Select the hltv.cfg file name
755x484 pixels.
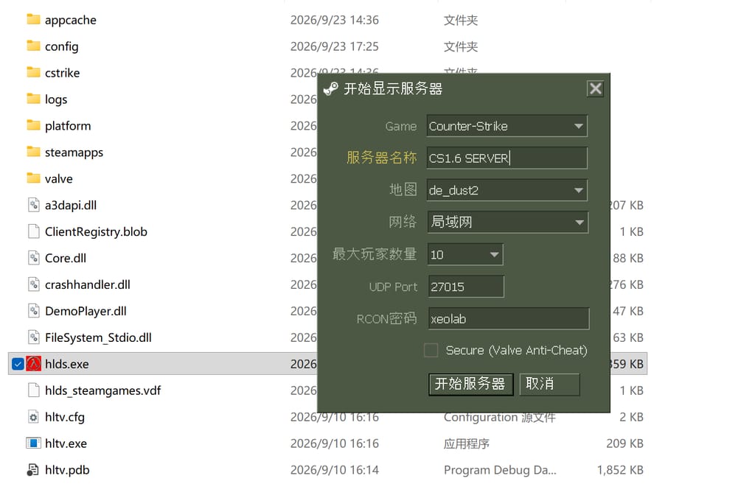tap(65, 417)
